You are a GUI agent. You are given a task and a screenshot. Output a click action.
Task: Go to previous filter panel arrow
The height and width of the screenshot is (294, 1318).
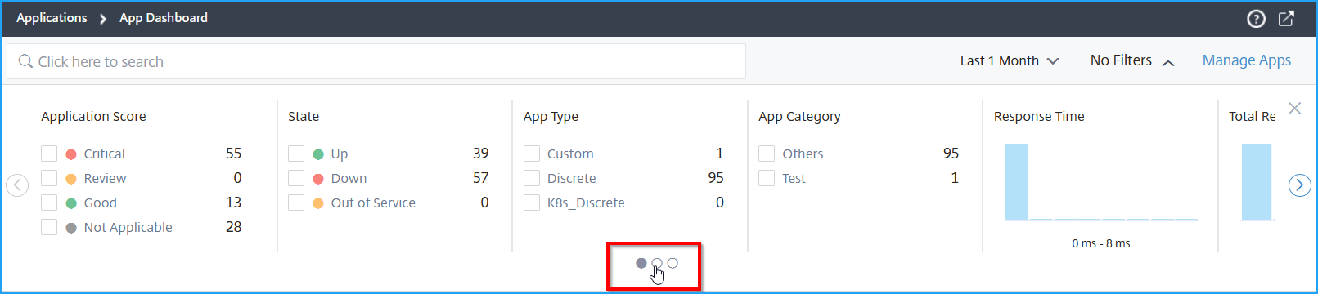(x=17, y=185)
